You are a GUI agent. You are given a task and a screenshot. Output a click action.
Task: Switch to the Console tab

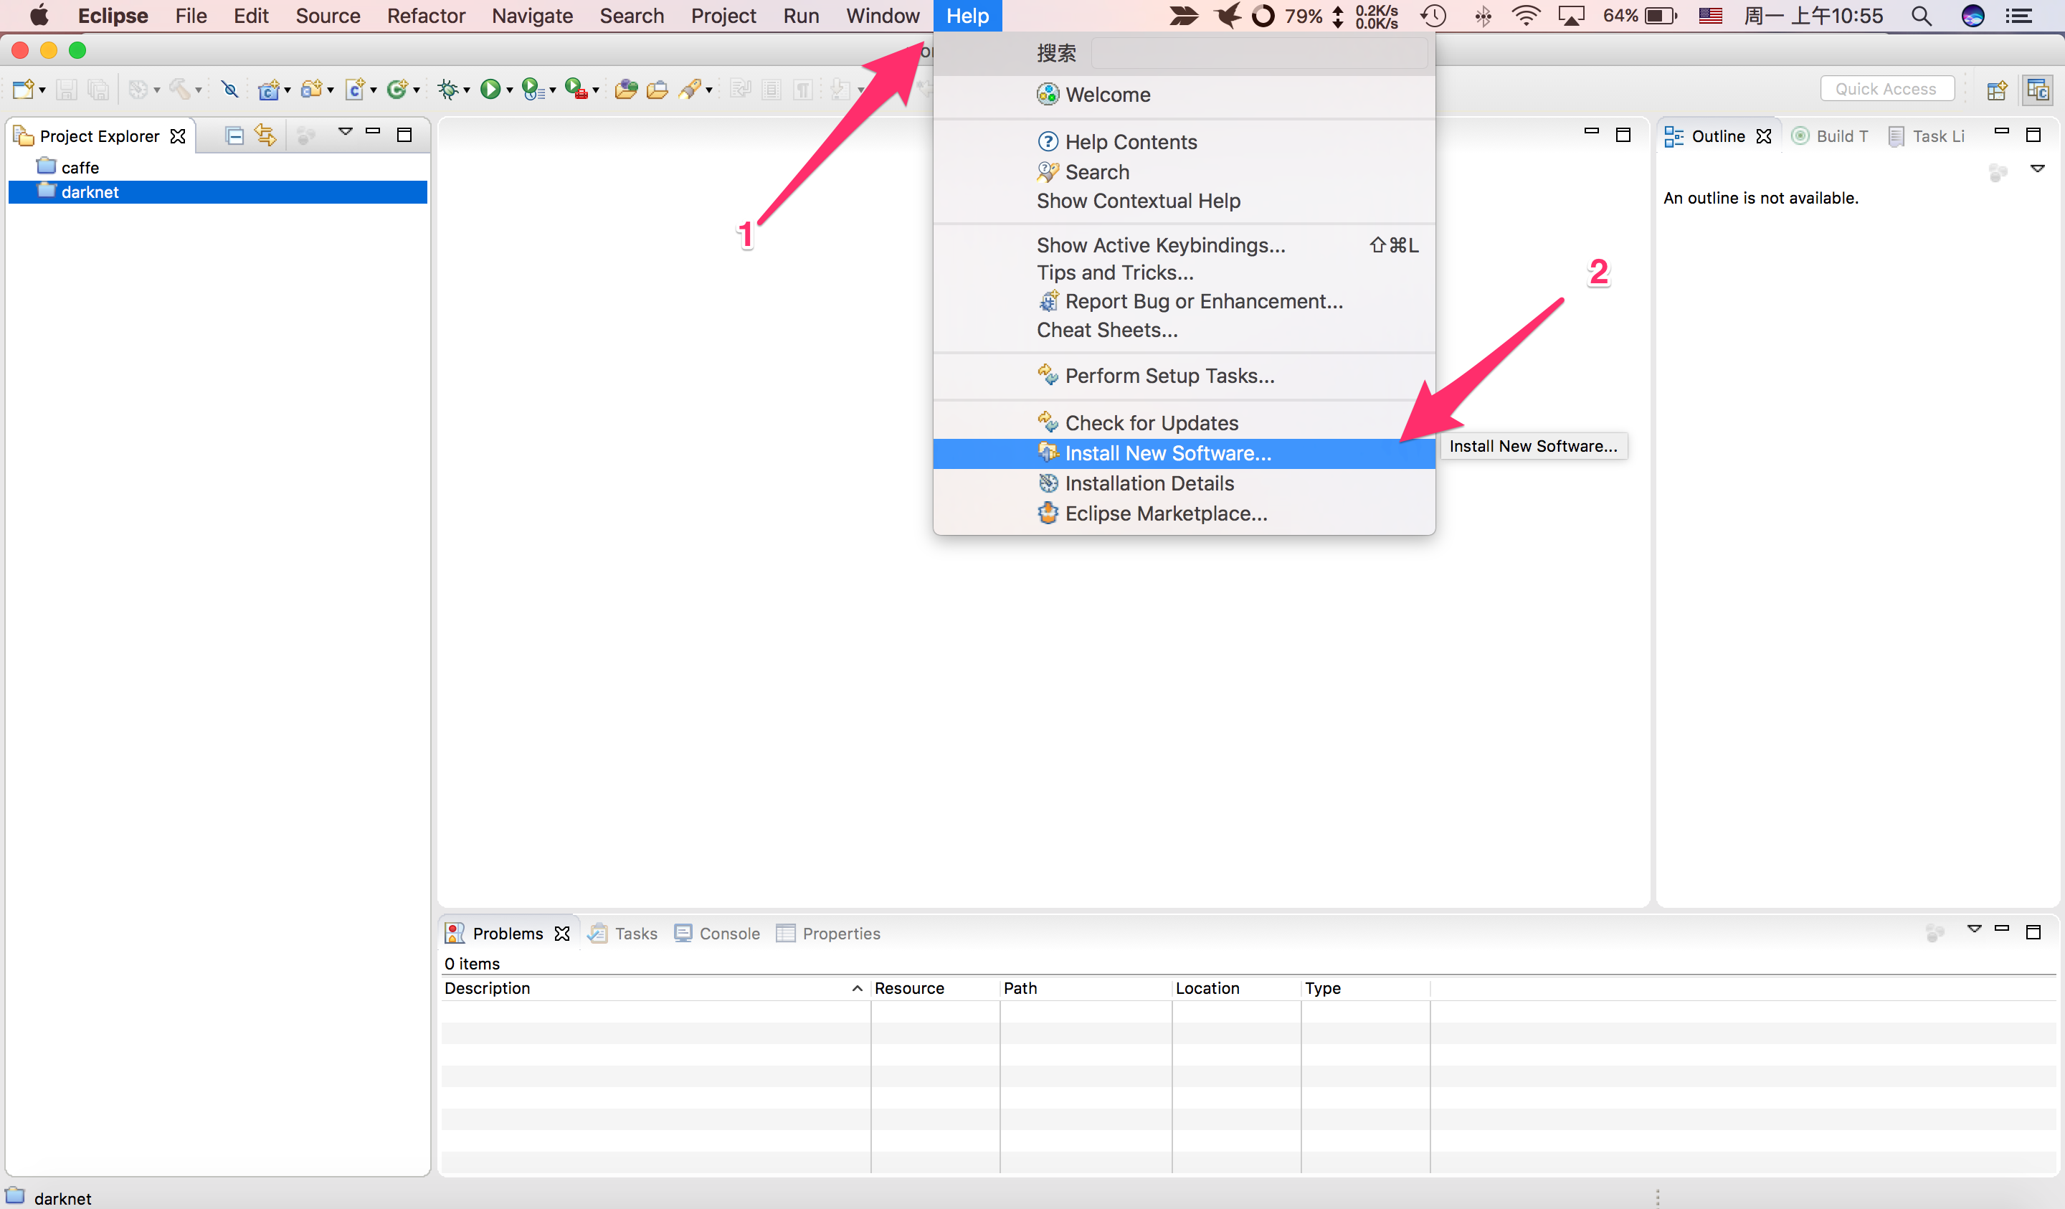(x=717, y=934)
